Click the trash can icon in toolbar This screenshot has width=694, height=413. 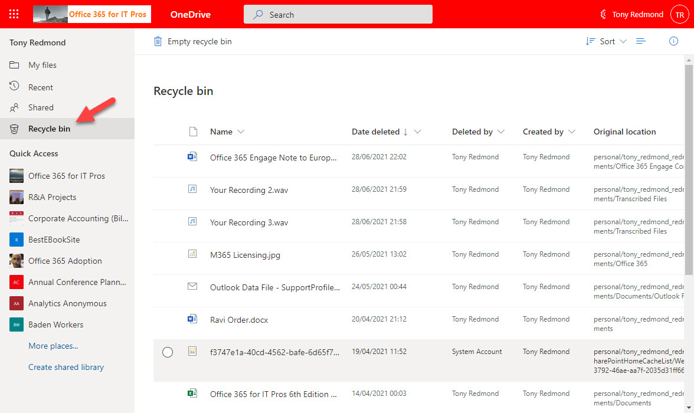(x=158, y=42)
